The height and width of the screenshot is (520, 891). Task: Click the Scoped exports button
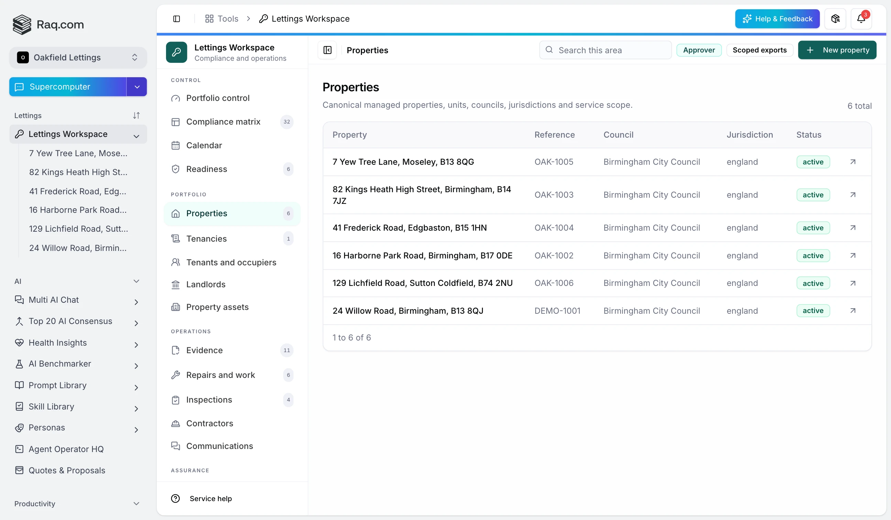(x=759, y=50)
